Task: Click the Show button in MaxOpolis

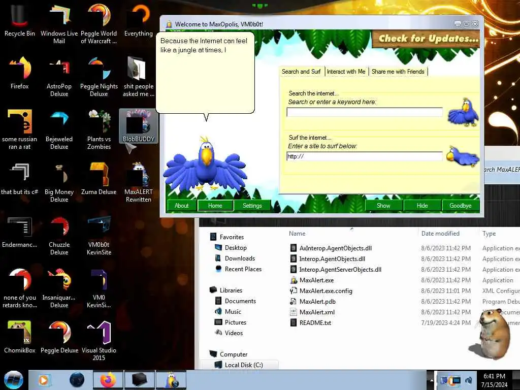Action: pyautogui.click(x=383, y=206)
